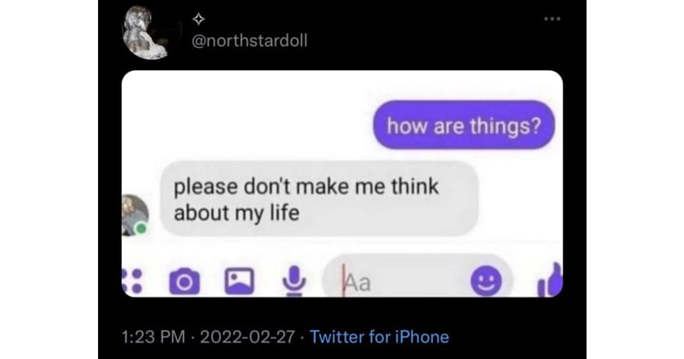The width and height of the screenshot is (684, 359).
Task: Select the "please don't make me think" bubble
Action: click(319, 199)
